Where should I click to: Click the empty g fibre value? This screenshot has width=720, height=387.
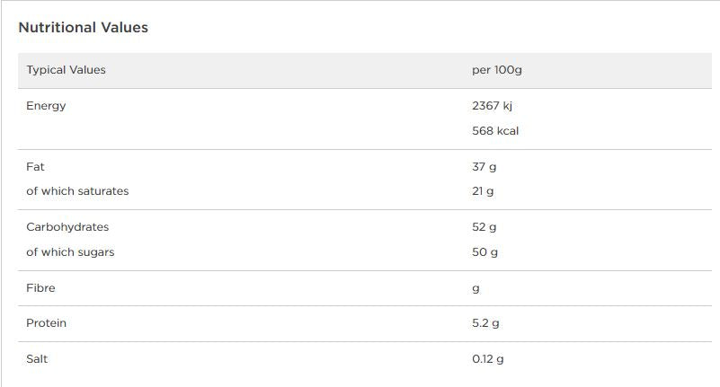pos(476,289)
